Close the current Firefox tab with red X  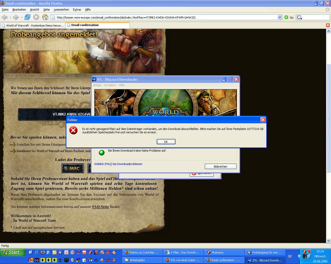(x=328, y=25)
